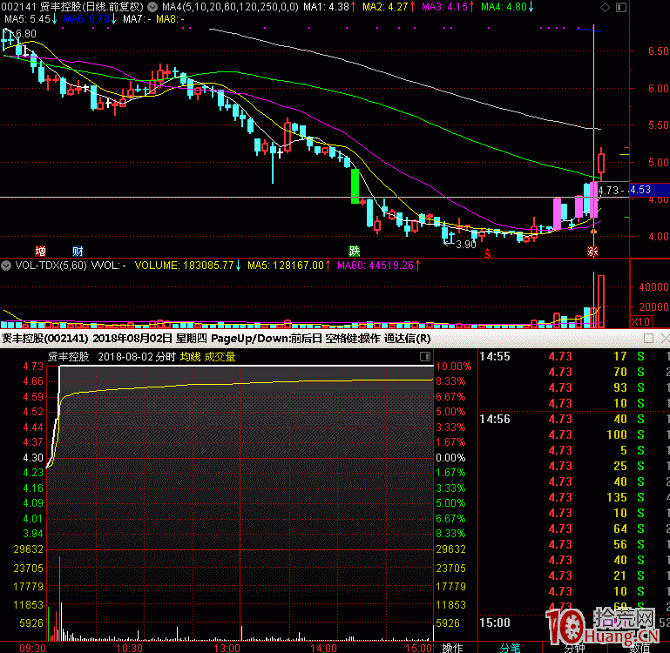The image size is (670, 653).
Task: Click the 成交量 legend label in intraday header
Action: pos(220,356)
